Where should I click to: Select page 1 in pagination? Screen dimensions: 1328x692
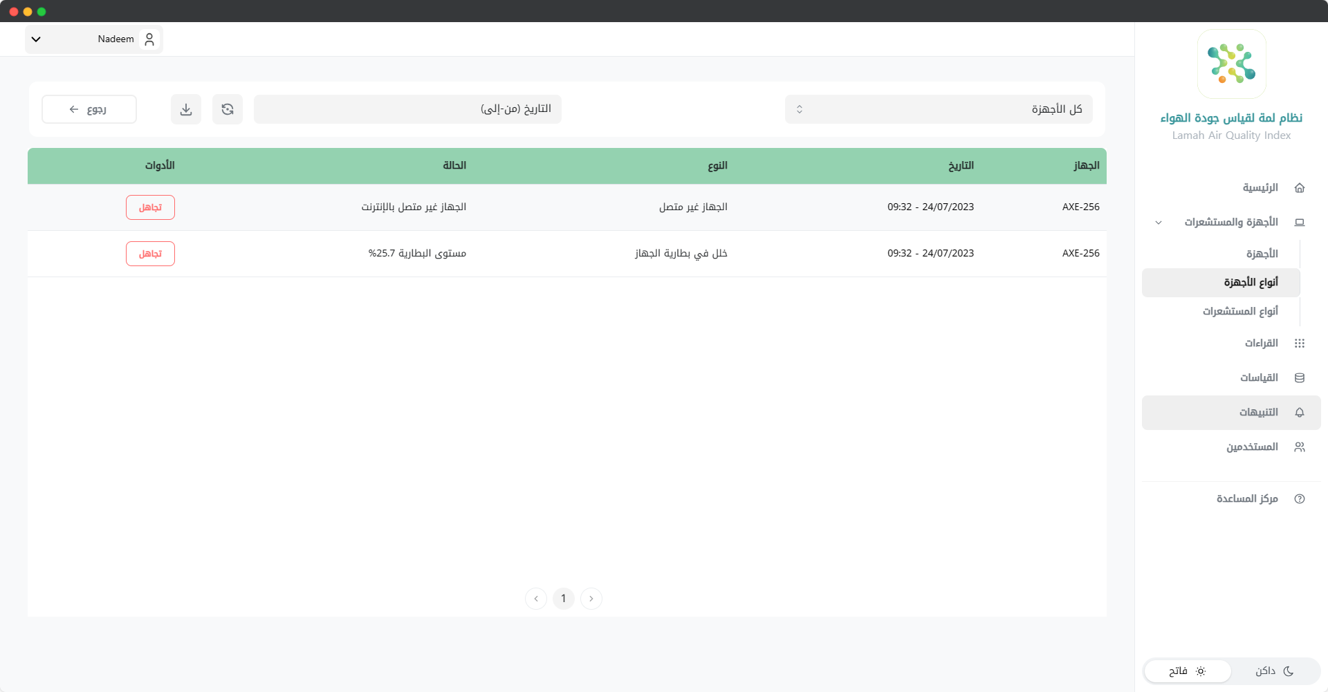coord(564,599)
